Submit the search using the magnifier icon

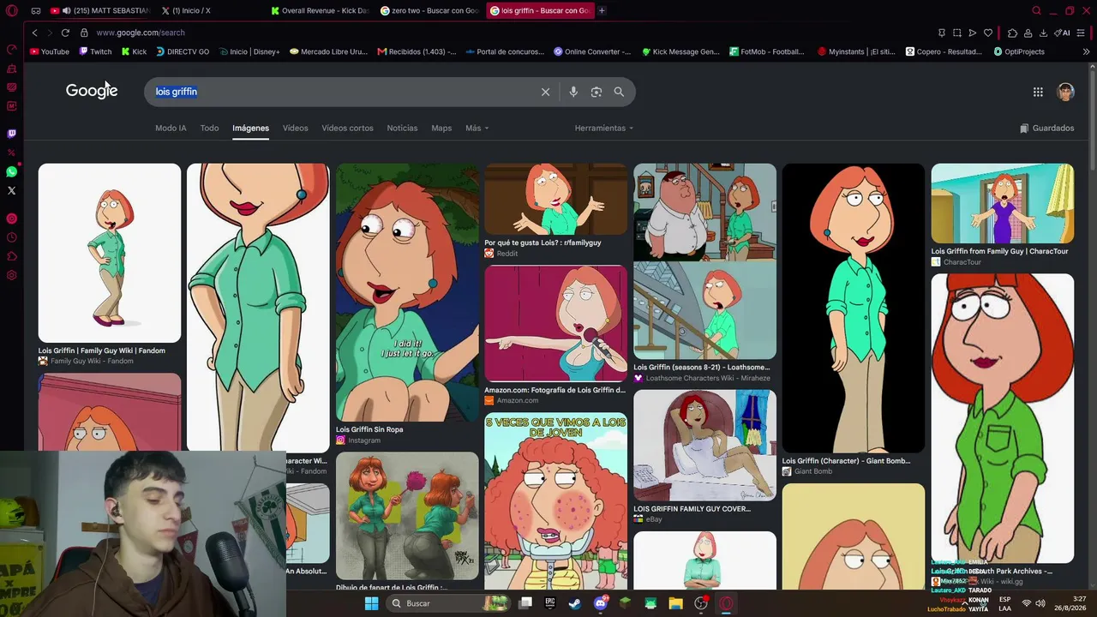pos(619,92)
